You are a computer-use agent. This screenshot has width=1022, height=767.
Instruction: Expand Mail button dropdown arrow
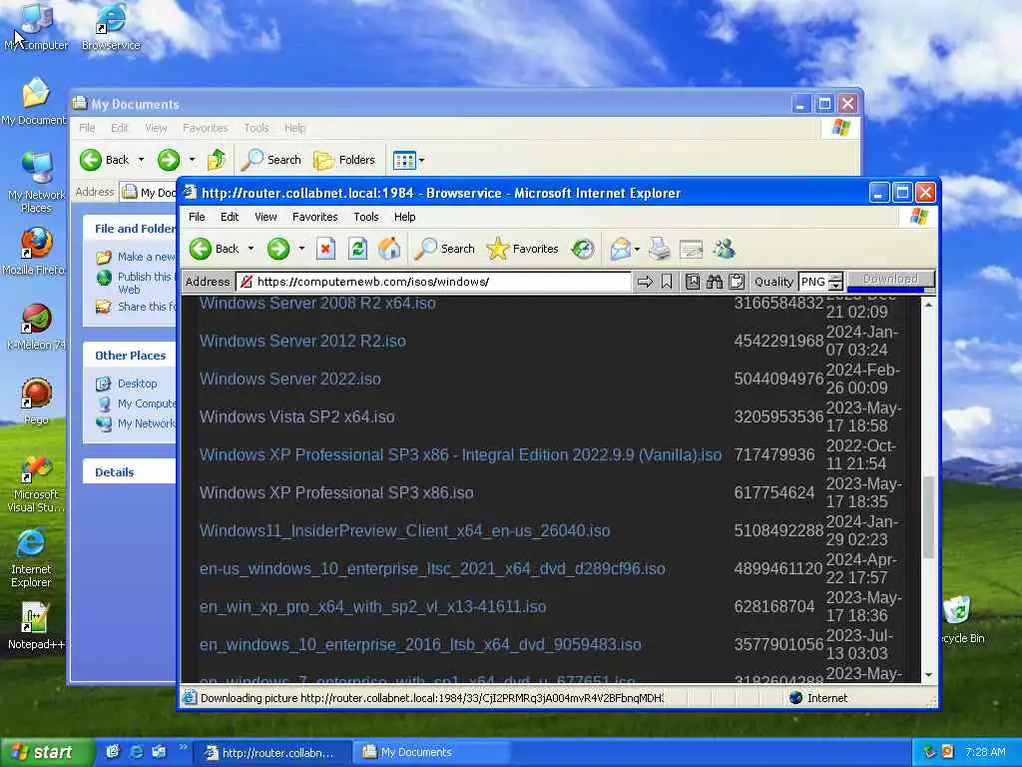point(637,249)
